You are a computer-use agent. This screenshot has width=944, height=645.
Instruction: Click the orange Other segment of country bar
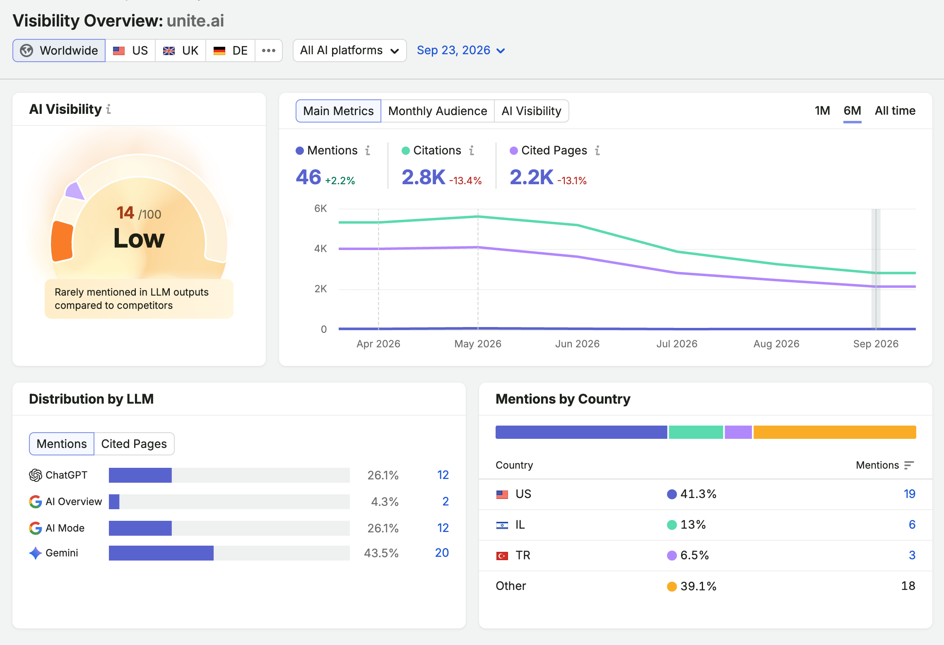tap(835, 432)
